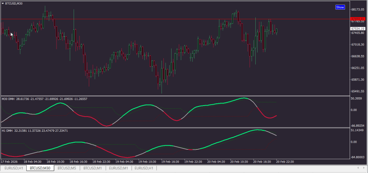Select the active BTCUSD,M30 chart tab
Screen dimensions: 368x173
tap(40, 168)
